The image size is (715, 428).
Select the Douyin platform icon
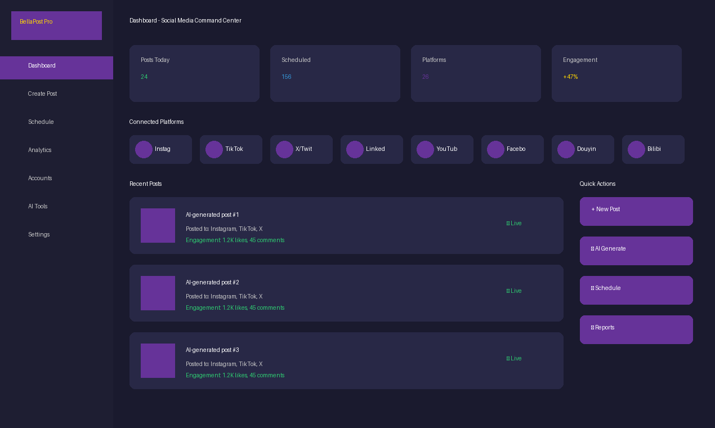tap(566, 149)
